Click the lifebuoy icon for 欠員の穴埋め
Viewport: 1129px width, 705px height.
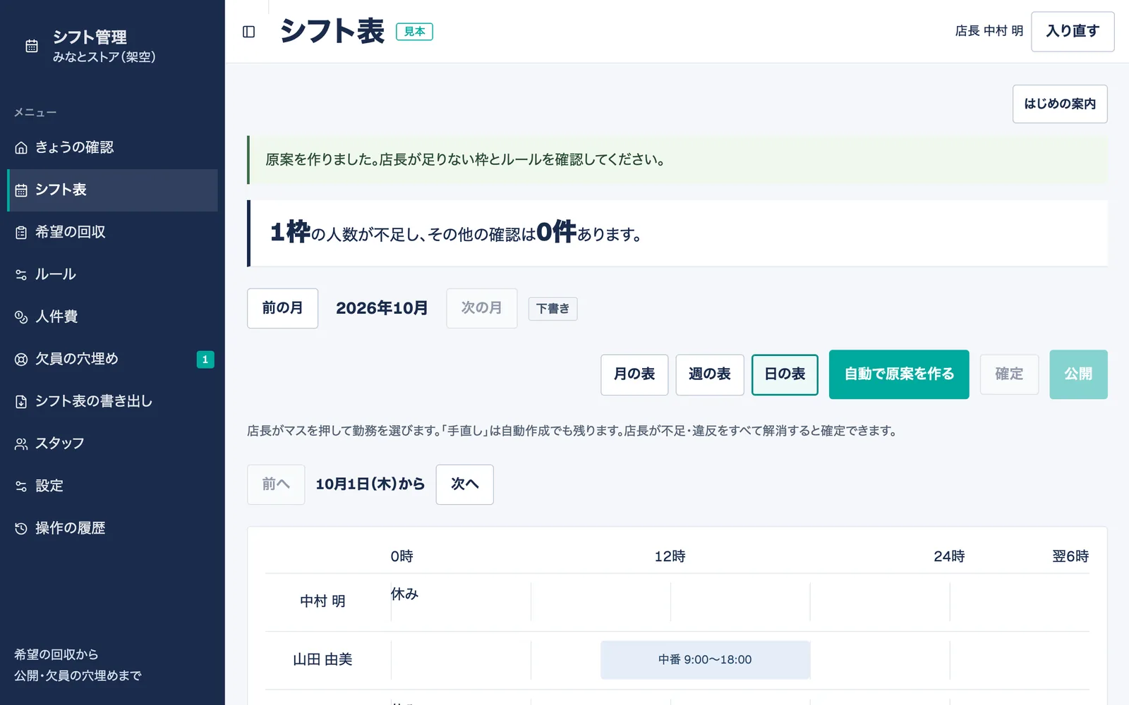click(x=21, y=360)
